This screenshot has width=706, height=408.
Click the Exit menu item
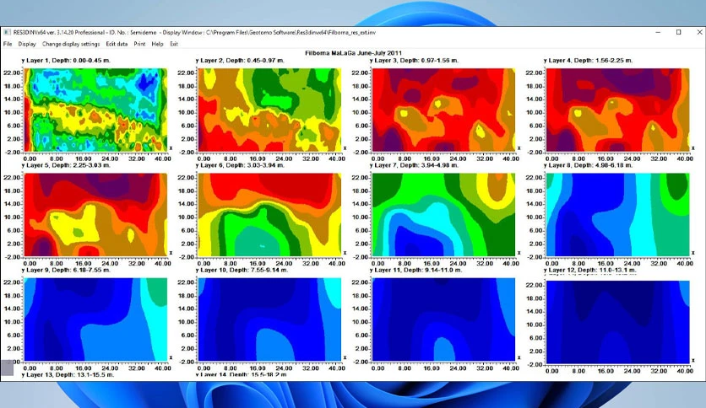coord(174,44)
